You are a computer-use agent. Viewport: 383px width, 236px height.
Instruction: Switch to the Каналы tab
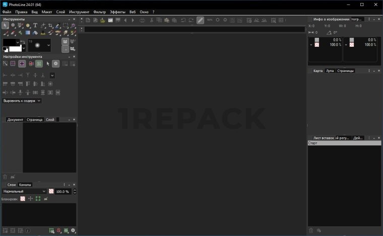coord(25,185)
